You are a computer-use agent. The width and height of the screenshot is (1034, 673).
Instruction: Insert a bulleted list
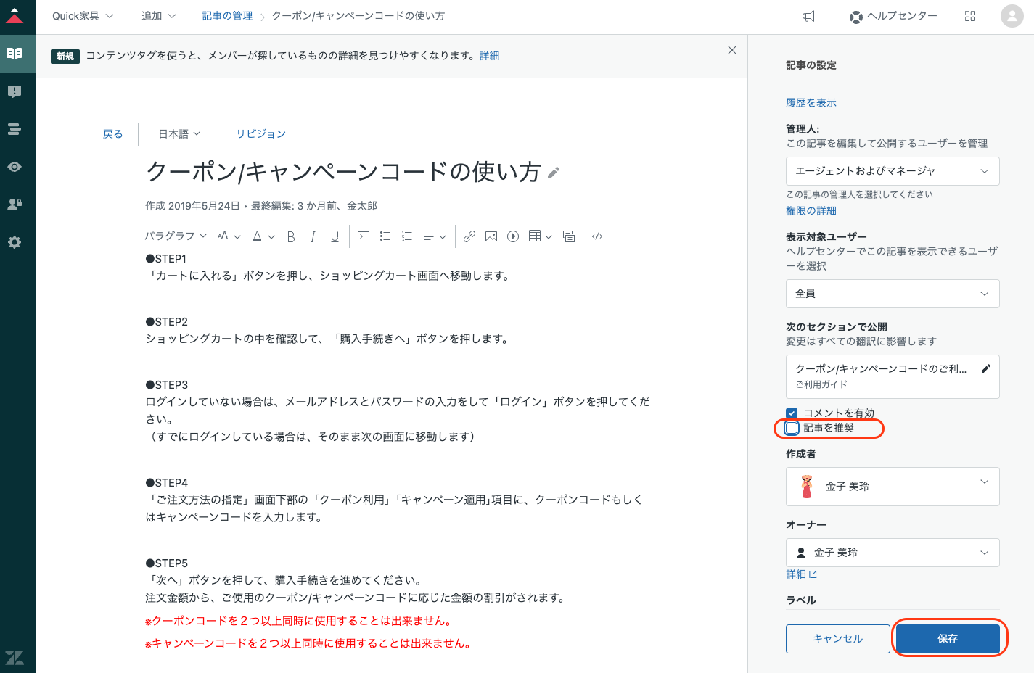pos(385,236)
